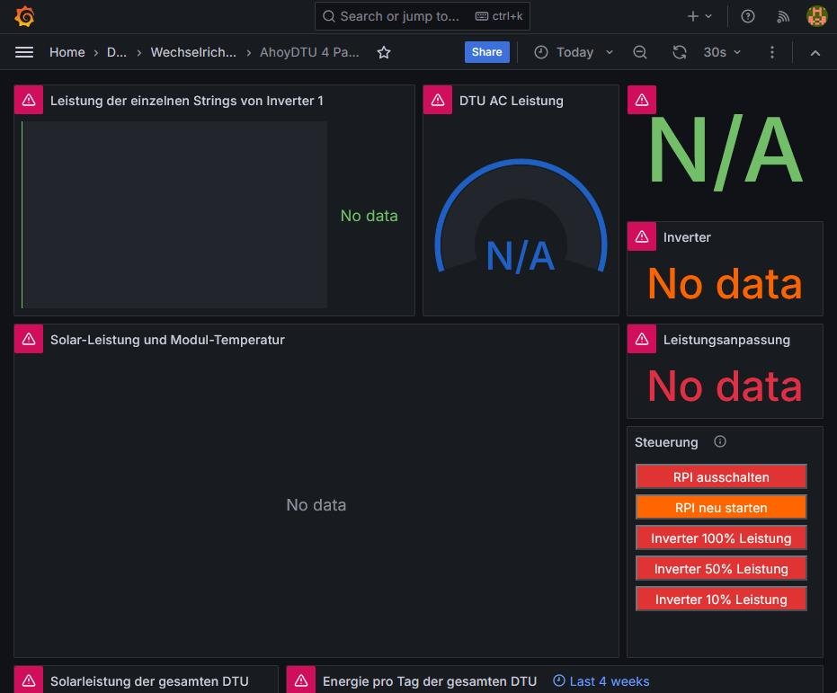Open the Wechselrich... breadcrumb folder
This screenshot has width=837, height=693.
(193, 52)
